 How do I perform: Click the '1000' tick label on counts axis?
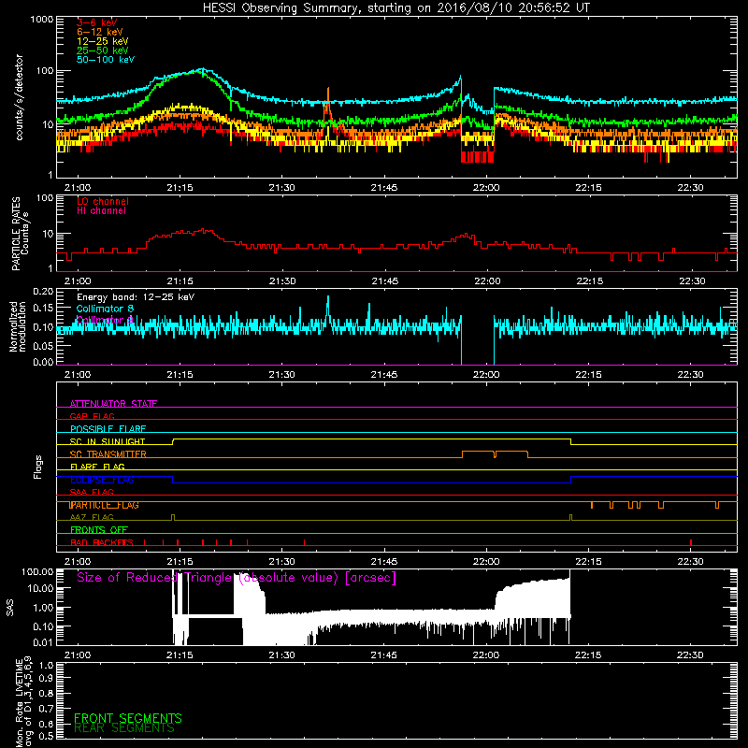(x=42, y=20)
